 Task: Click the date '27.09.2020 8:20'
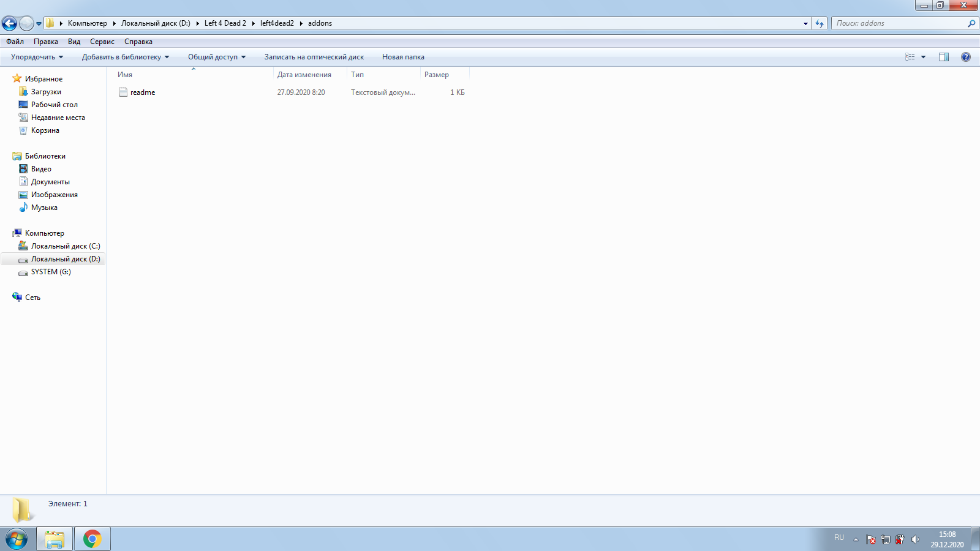point(301,92)
